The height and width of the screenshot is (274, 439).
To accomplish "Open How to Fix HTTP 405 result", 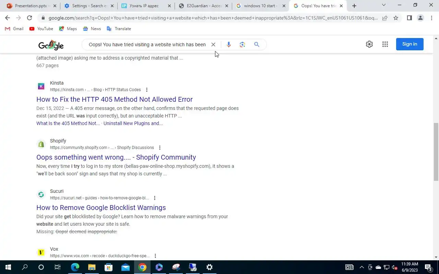I will click(x=115, y=99).
